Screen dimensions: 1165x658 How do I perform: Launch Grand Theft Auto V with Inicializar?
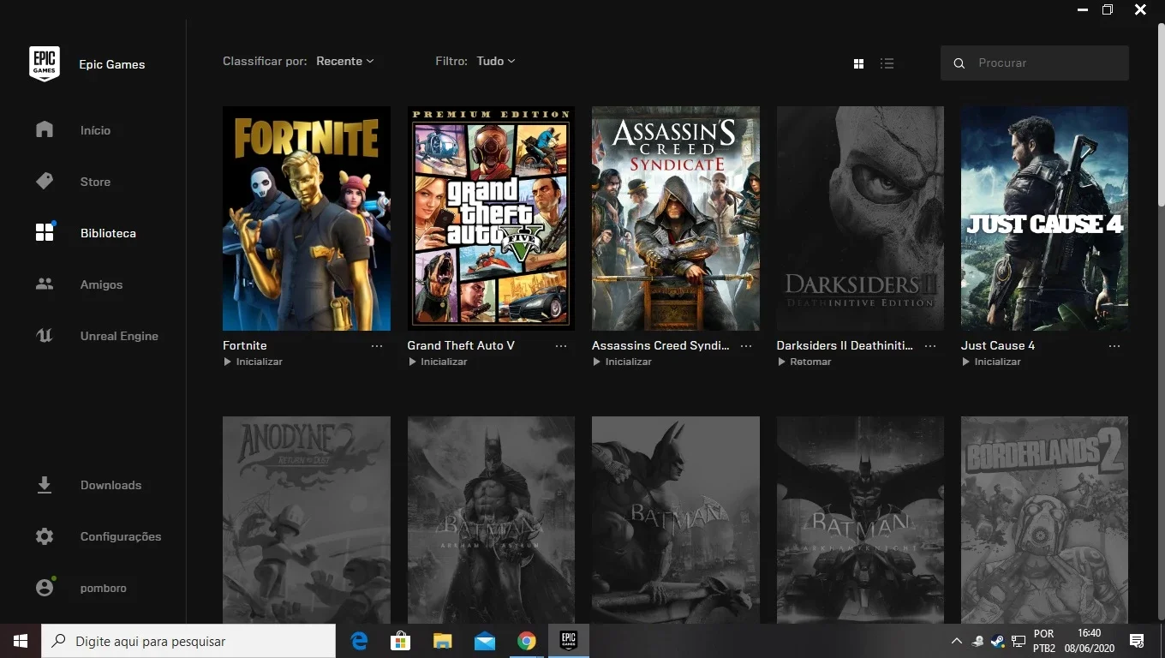coord(438,362)
